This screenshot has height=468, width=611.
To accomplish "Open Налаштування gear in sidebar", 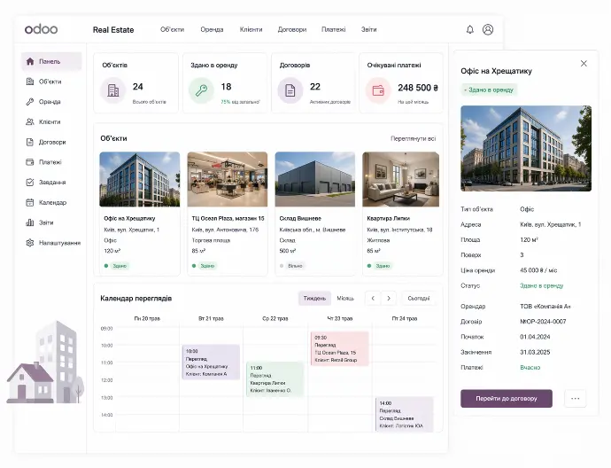I will 30,243.
